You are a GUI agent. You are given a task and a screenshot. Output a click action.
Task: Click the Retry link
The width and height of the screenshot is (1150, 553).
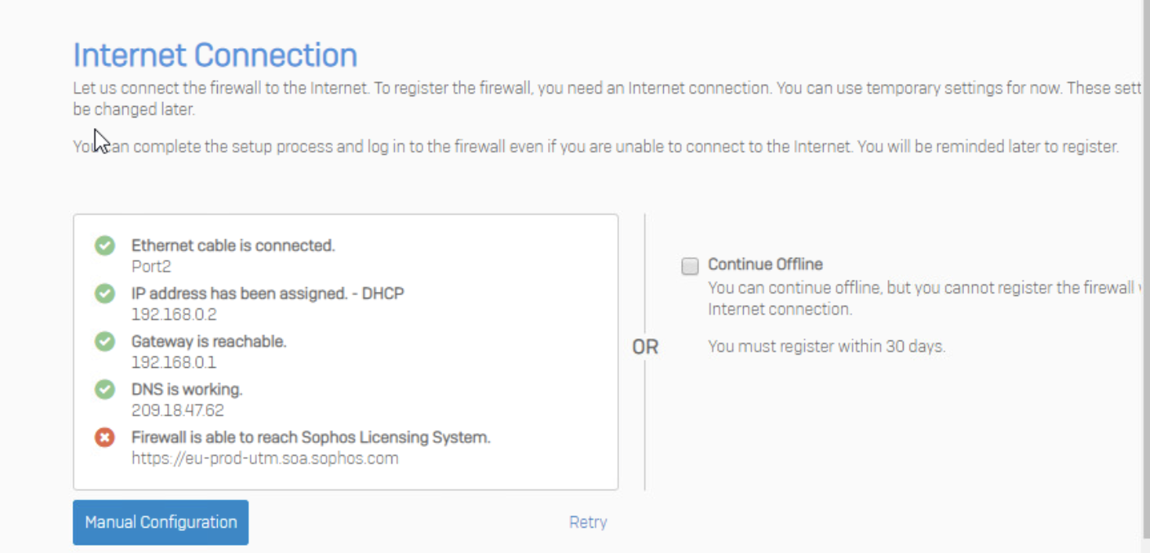click(587, 522)
